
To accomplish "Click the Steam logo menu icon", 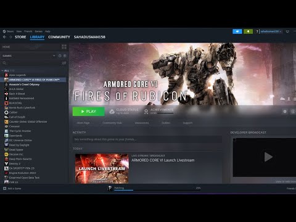I will coord(4,31).
